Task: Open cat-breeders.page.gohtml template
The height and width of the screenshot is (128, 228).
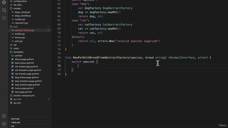Action: [28, 70]
